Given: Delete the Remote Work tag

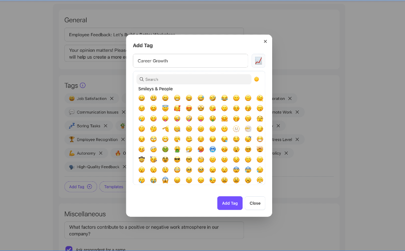Looking at the screenshot, I should pyautogui.click(x=297, y=112).
